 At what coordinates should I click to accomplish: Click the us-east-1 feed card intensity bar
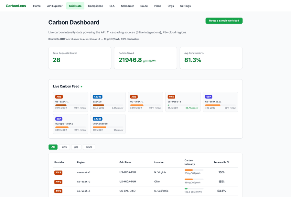click(x=70, y=105)
